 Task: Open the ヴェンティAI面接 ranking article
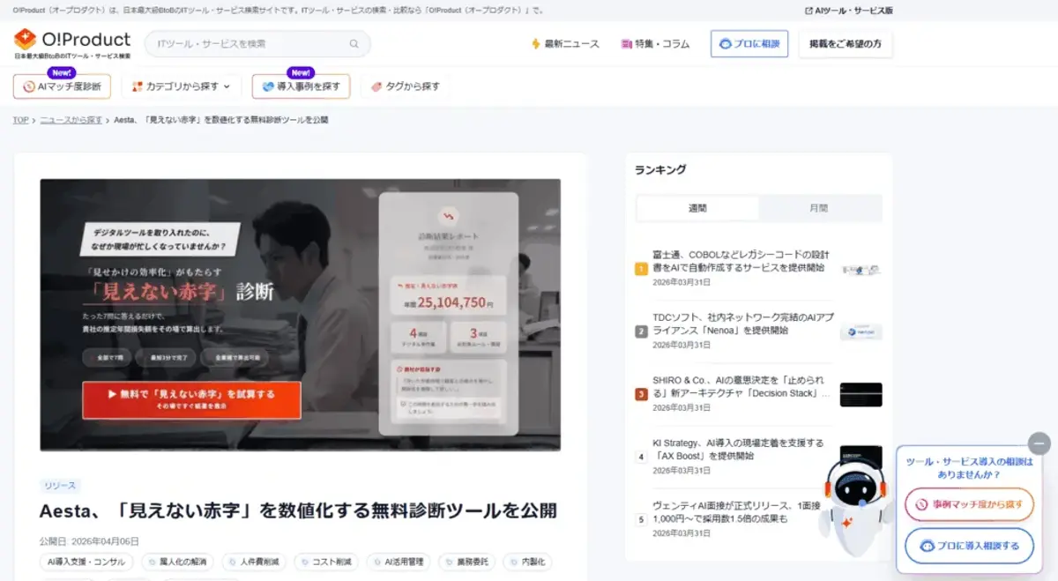coord(737,512)
